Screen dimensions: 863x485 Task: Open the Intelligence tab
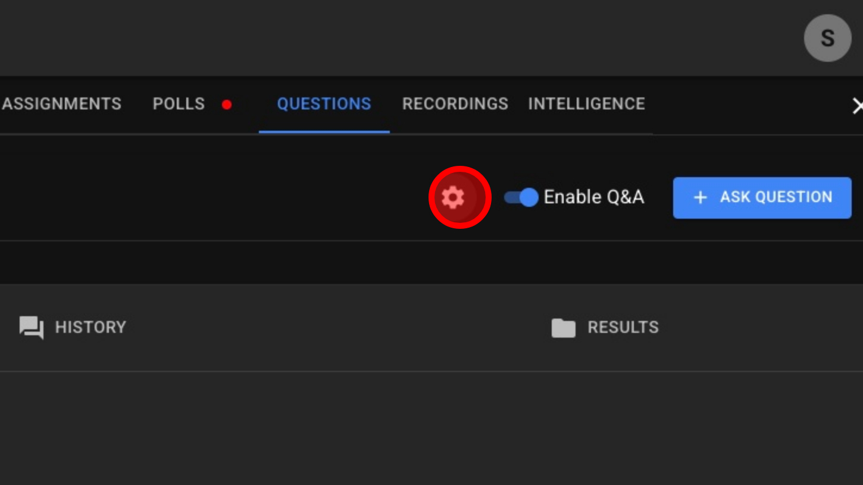tap(586, 104)
